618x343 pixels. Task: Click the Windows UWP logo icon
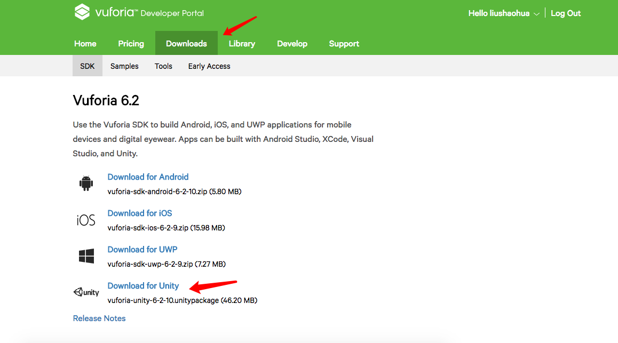coord(86,256)
